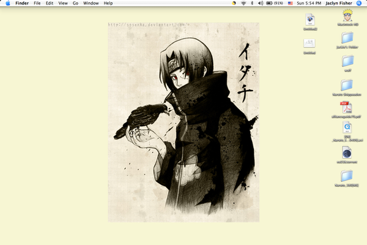Select the bottom Naruto folder icon
Image resolution: width=367 pixels, height=245 pixels.
click(346, 176)
